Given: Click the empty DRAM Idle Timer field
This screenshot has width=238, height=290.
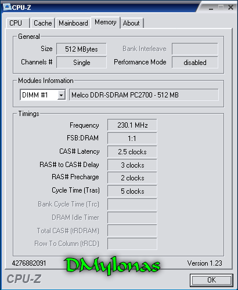Looking at the screenshot, I should coord(132,217).
